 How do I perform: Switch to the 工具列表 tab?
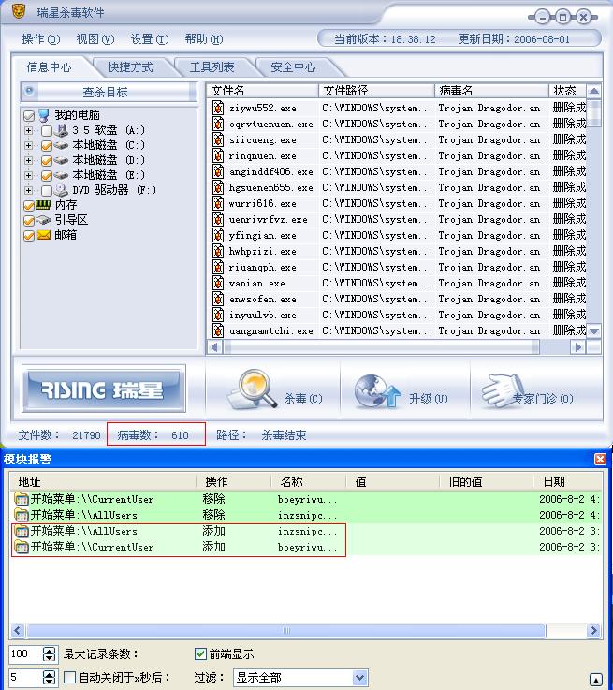tap(212, 67)
